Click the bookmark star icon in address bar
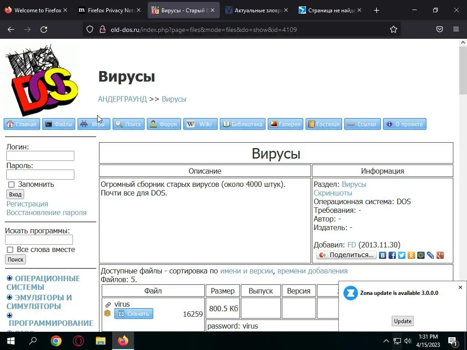Viewport: 467px width, 350px height. point(394,30)
